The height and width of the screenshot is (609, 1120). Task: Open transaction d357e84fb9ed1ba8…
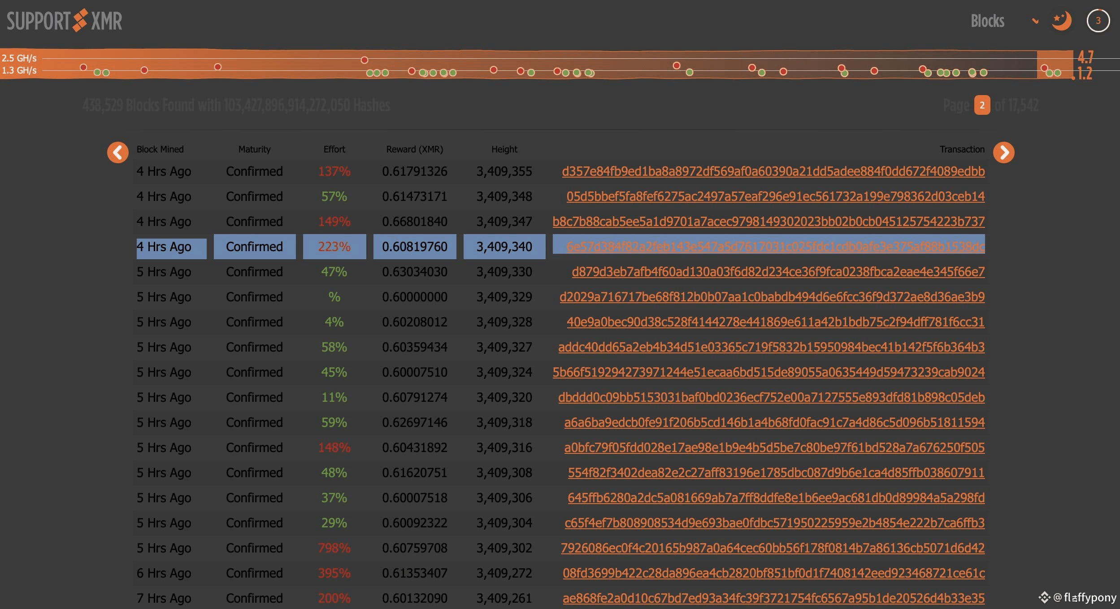click(x=773, y=171)
